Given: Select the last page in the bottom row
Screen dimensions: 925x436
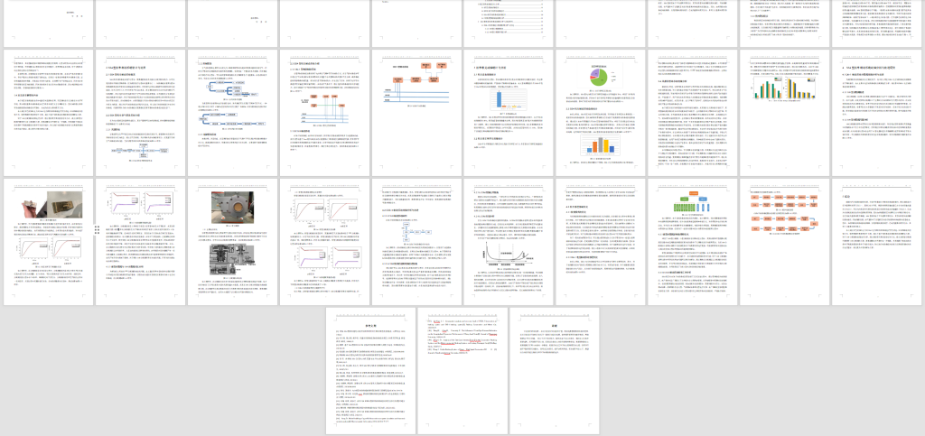Looking at the screenshot, I should point(554,369).
